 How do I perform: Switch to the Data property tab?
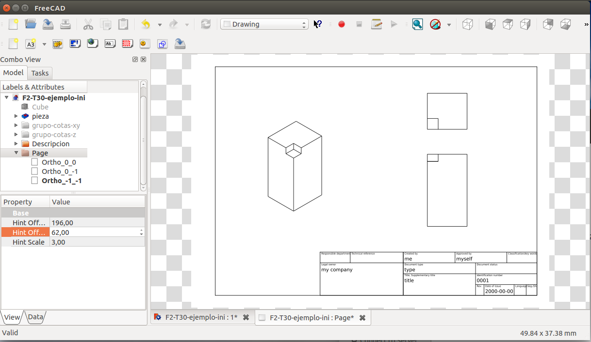pyautogui.click(x=35, y=317)
